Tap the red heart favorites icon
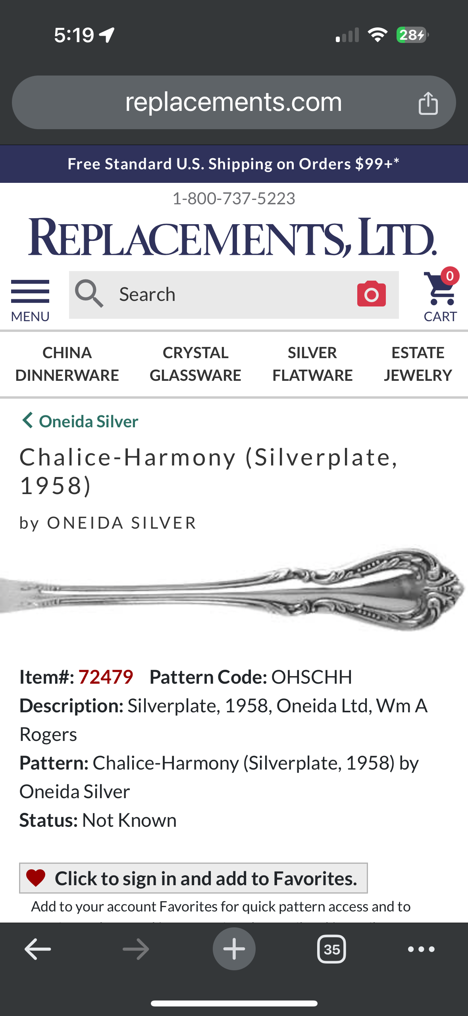The height and width of the screenshot is (1016, 468). pyautogui.click(x=36, y=878)
